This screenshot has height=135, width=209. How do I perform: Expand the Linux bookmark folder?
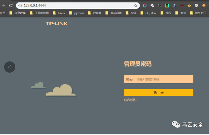point(59,13)
